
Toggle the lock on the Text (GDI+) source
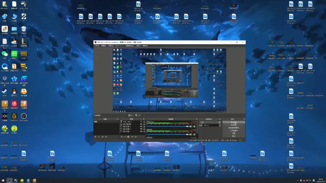coord(144,122)
